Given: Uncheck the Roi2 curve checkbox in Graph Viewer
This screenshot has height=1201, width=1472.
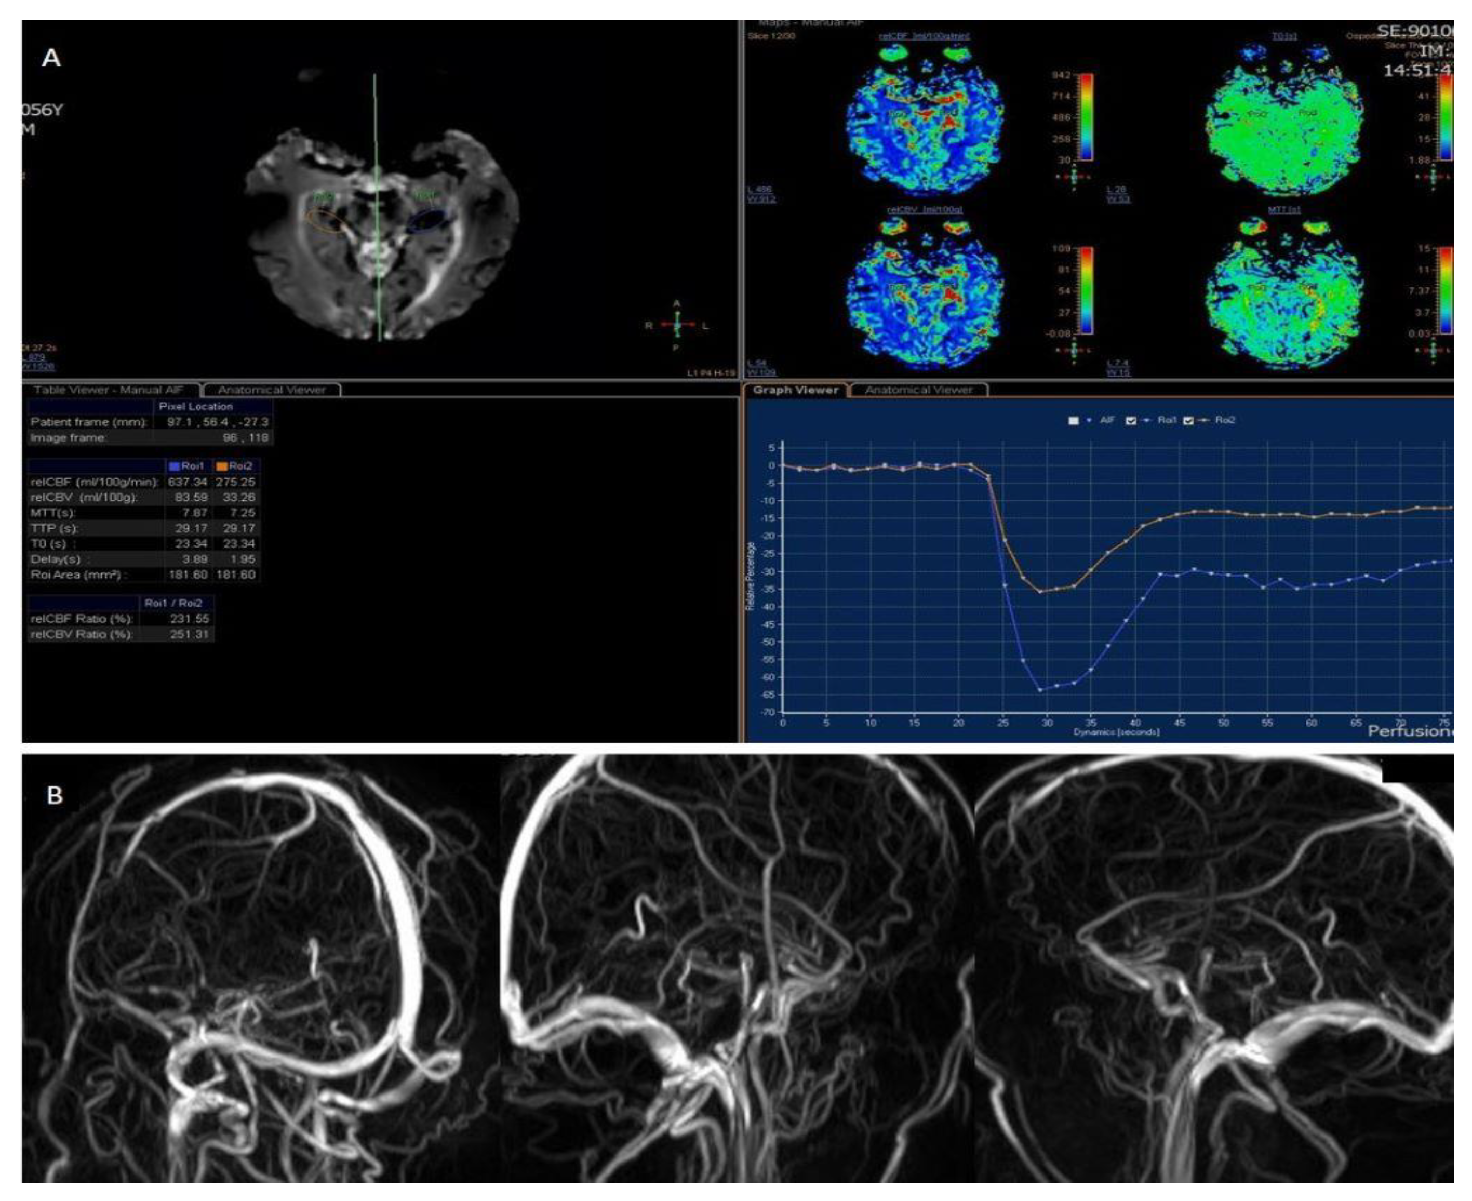Looking at the screenshot, I should coord(1188,421).
